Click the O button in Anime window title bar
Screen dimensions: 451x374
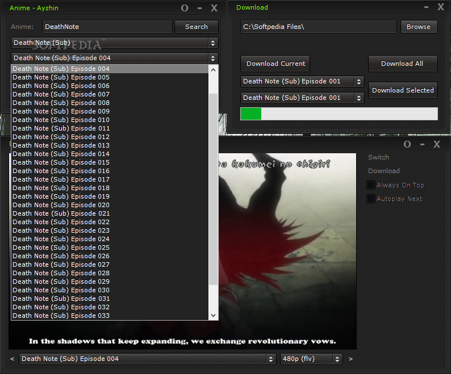185,8
